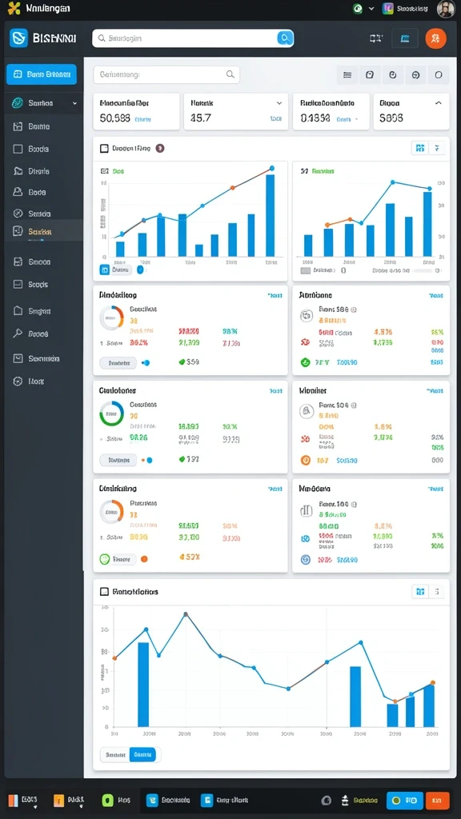The height and width of the screenshot is (819, 461).
Task: Expand the first sidebar item with the chevron arrow
Action: click(44, 103)
